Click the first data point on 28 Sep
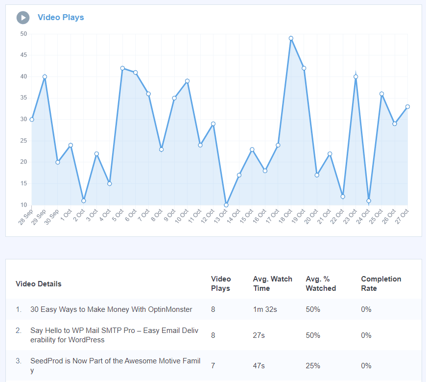Viewport: 426px width, 382px height. point(31,119)
